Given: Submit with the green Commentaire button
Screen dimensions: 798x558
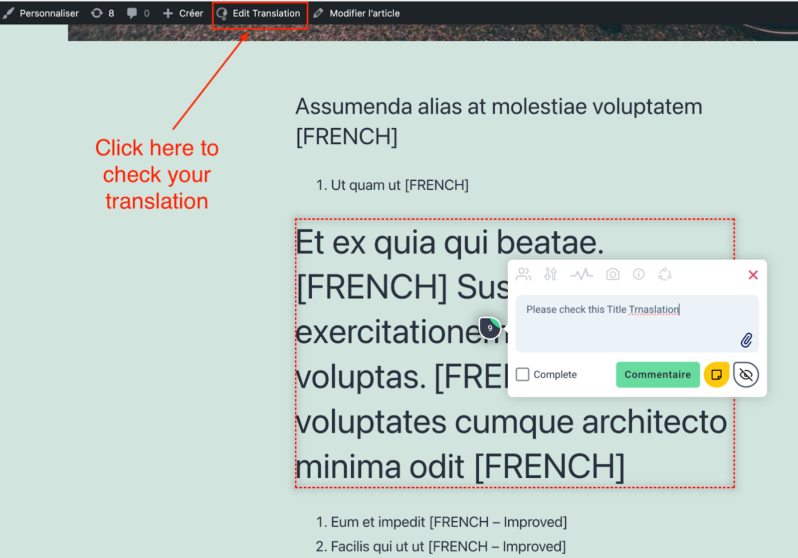Looking at the screenshot, I should point(657,375).
